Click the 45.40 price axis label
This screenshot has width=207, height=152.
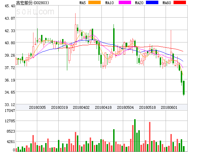10,6
